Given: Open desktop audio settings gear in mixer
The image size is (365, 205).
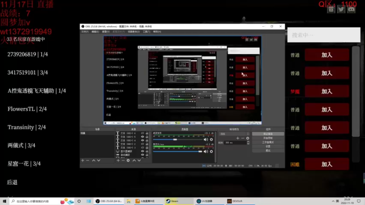Looking at the screenshot, I should 211,139.
